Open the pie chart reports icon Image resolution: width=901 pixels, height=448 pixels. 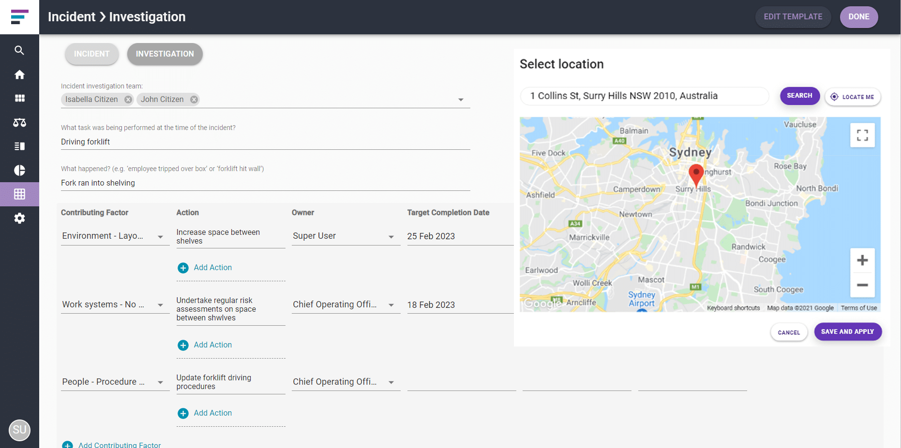pos(19,170)
